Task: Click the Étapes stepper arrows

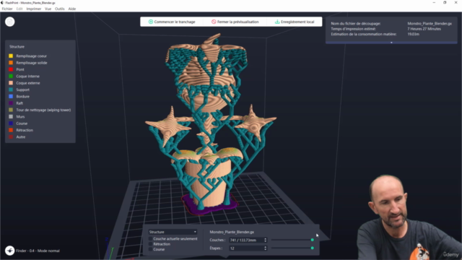Action: coord(265,248)
